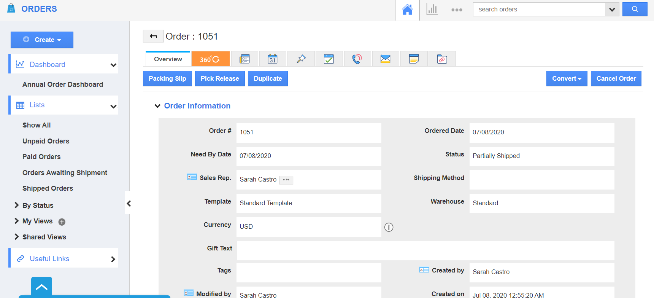This screenshot has width=654, height=298.
Task: Open the pushpin follow-ups tab
Action: point(301,59)
